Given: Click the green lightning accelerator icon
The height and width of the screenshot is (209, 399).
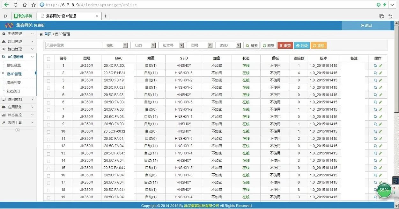Looking at the screenshot, I should click(385, 5).
